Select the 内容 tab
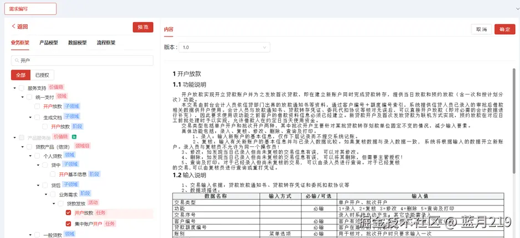 (x=169, y=29)
